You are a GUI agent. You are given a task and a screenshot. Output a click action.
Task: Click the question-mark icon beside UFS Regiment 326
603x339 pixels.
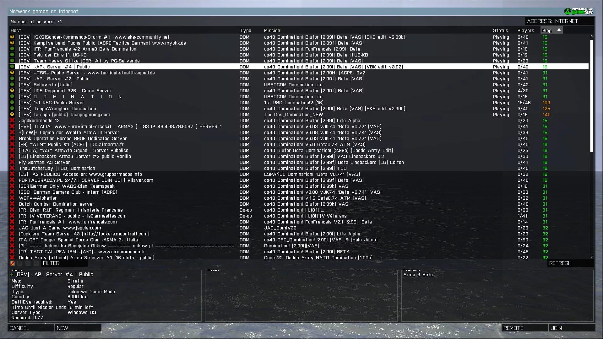pyautogui.click(x=12, y=91)
